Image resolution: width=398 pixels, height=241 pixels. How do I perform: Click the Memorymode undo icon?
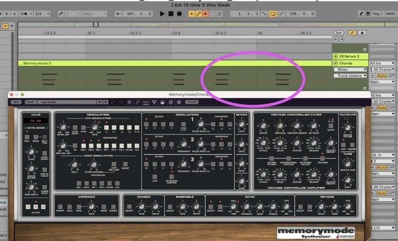(x=113, y=102)
